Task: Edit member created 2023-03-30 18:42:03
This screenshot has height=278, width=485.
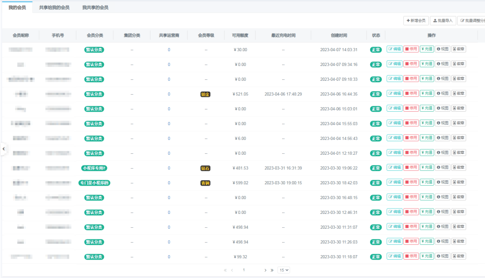Action: click(394, 182)
